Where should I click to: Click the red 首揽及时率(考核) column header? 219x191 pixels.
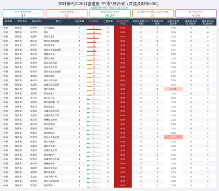pyautogui.click(x=123, y=22)
